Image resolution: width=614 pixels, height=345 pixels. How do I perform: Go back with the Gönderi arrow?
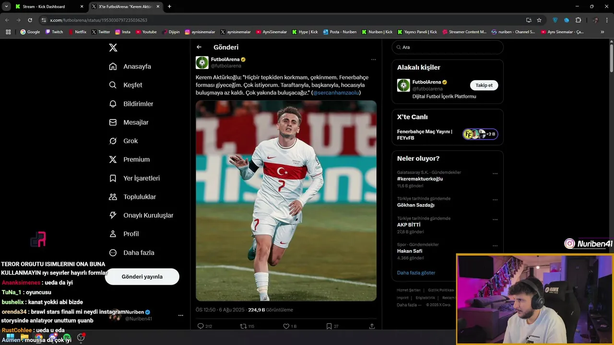click(x=199, y=47)
